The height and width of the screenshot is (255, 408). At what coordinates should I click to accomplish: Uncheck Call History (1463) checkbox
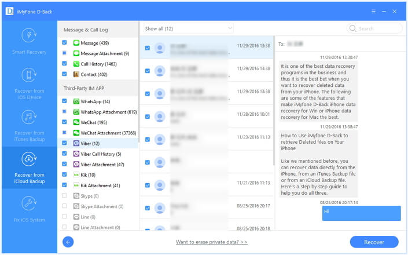[64, 64]
